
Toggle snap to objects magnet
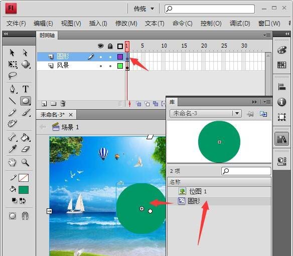click(x=25, y=216)
